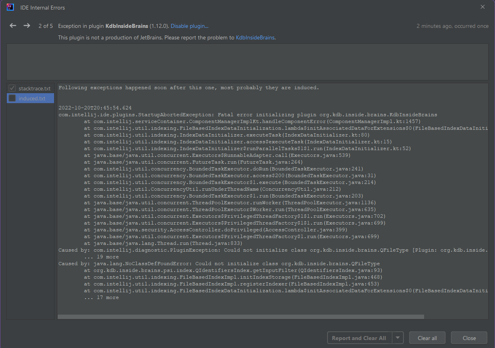Go to the next error with forward arrow
Image resolution: width=495 pixels, height=348 pixels.
pos(27,25)
